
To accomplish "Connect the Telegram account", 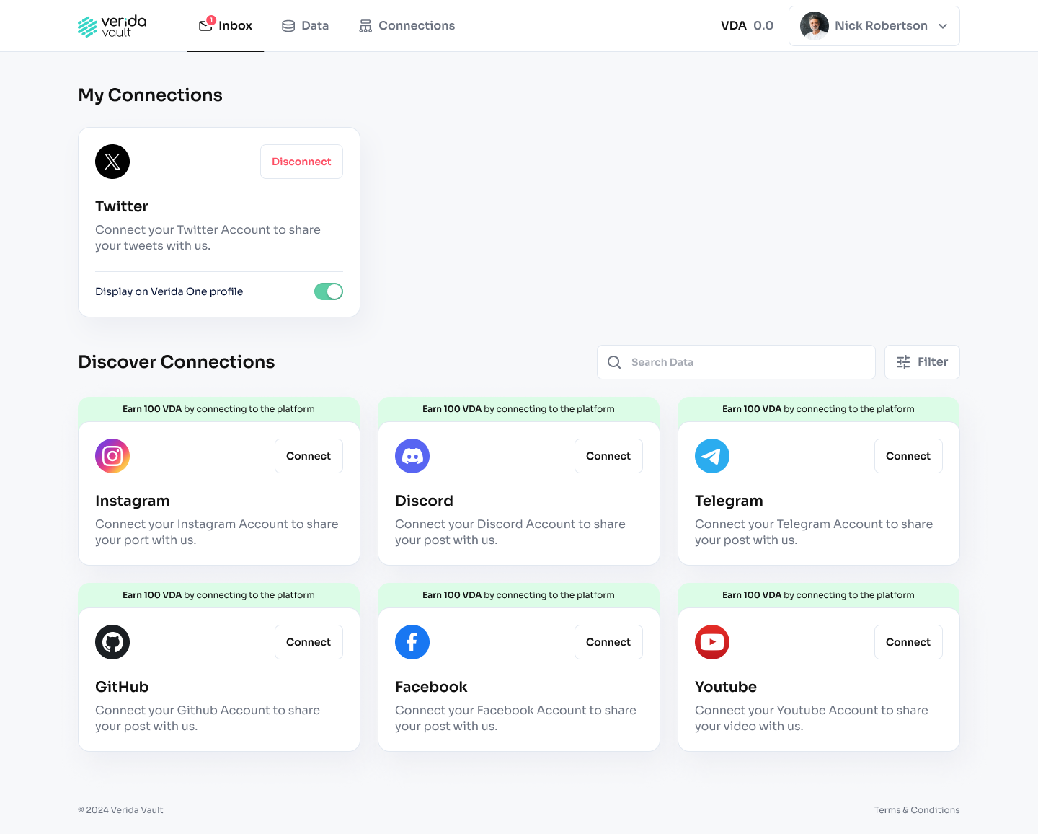I will tap(908, 456).
